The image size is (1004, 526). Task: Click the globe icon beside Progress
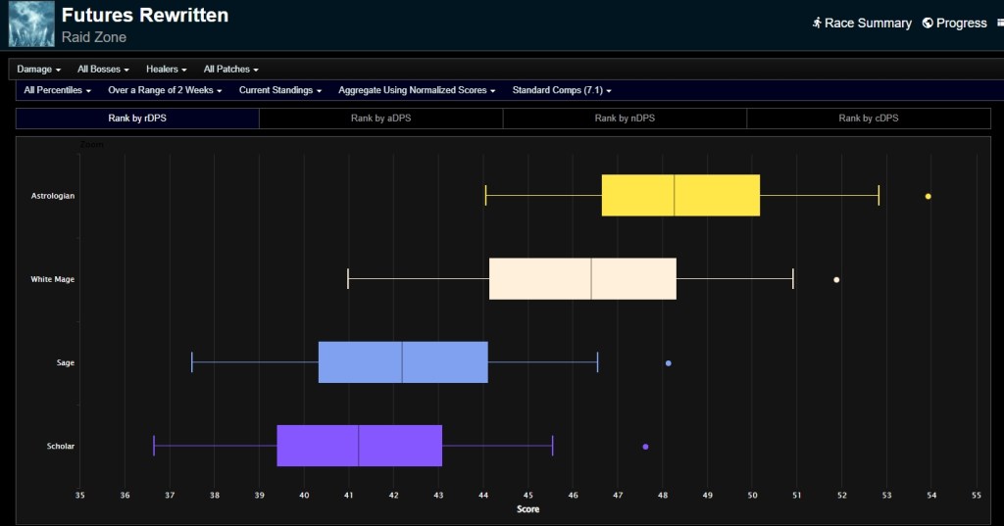(927, 23)
